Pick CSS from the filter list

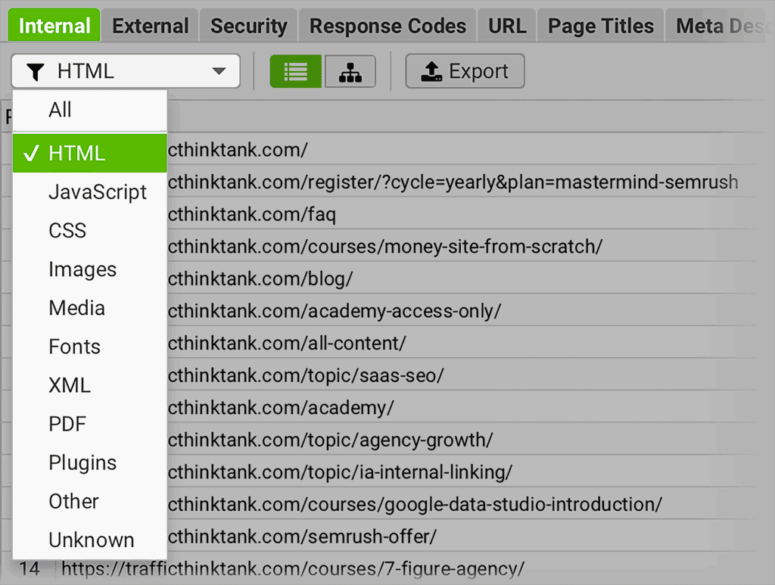point(67,230)
